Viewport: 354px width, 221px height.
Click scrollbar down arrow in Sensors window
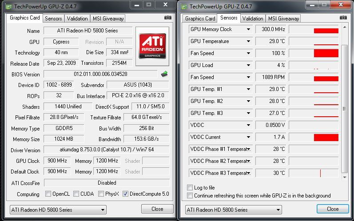click(x=345, y=177)
